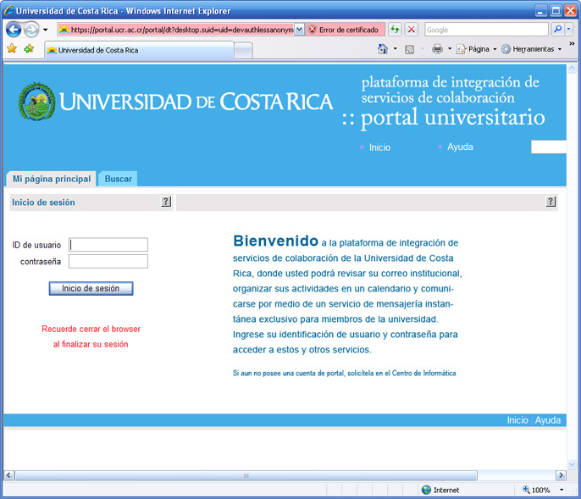Click the magnifier Search button
Image resolution: width=581 pixels, height=499 pixels.
click(557, 30)
